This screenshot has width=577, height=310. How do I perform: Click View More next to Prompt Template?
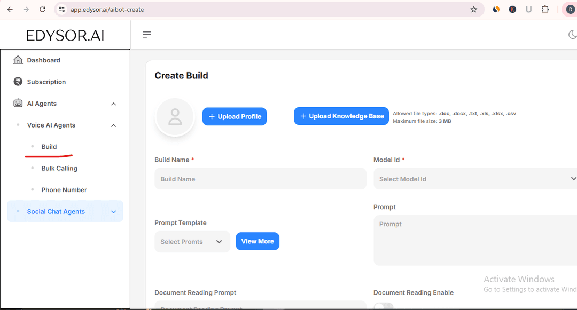(x=258, y=241)
